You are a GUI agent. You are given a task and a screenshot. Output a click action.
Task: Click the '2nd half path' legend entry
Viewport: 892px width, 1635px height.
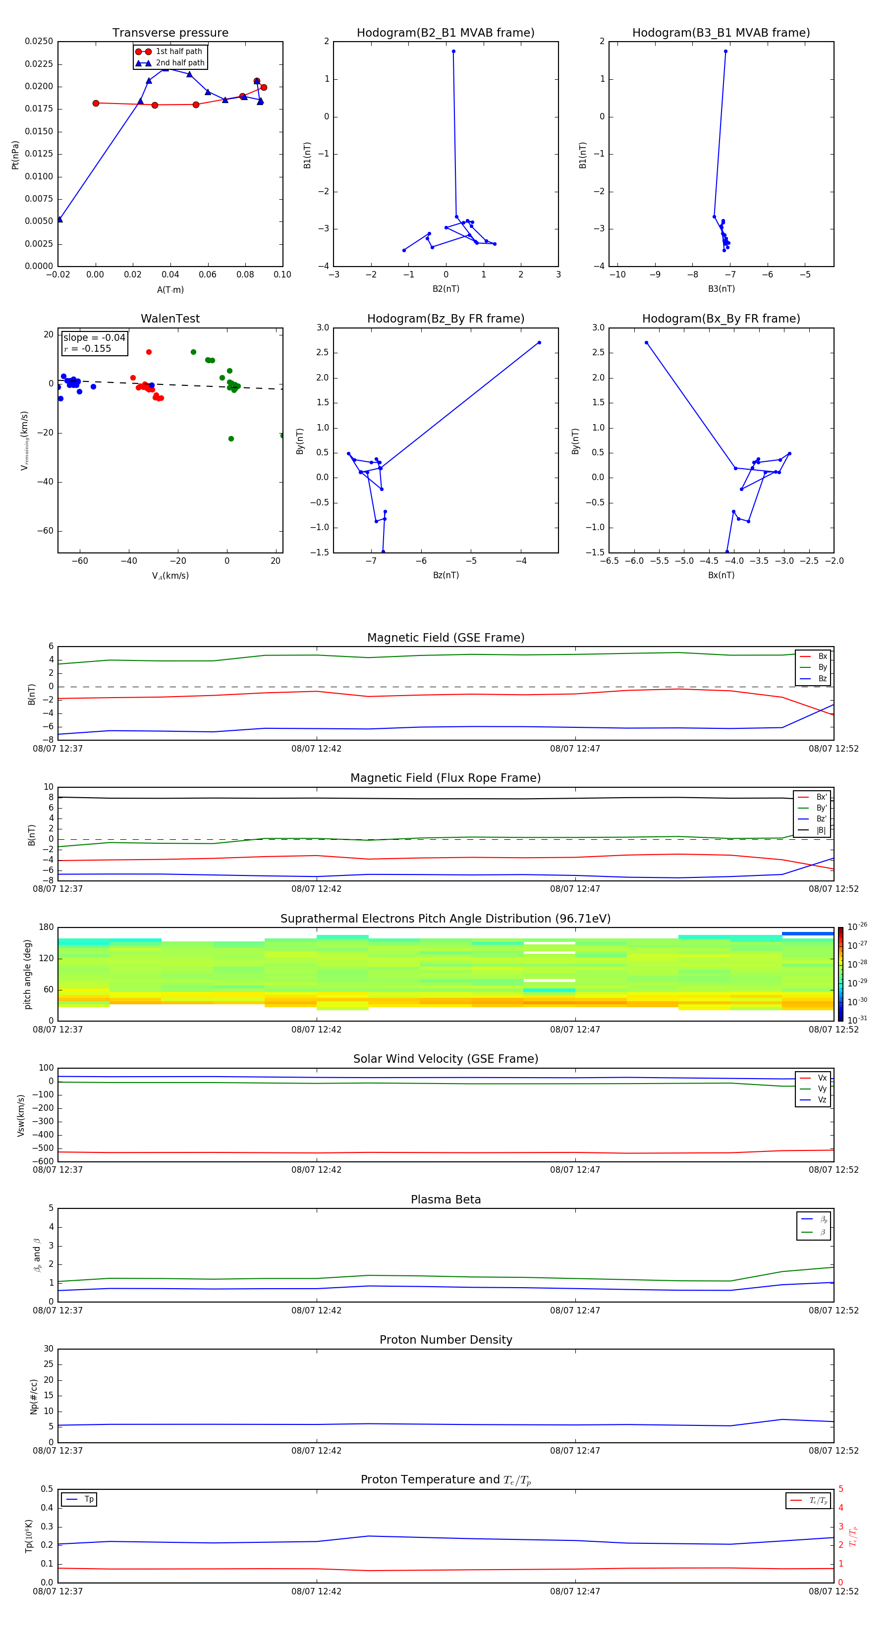click(x=170, y=63)
